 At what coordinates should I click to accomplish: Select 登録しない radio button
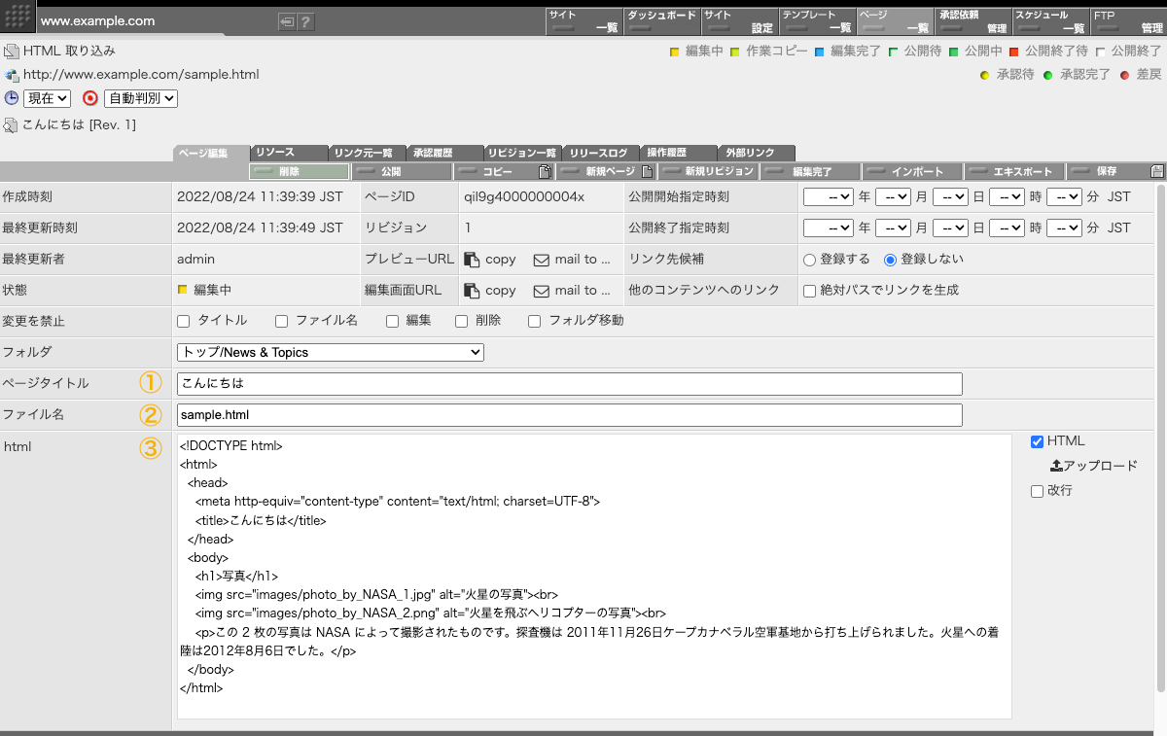890,260
